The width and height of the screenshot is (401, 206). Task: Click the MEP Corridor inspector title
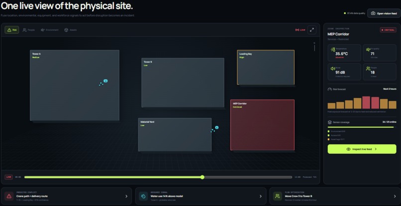(x=338, y=34)
